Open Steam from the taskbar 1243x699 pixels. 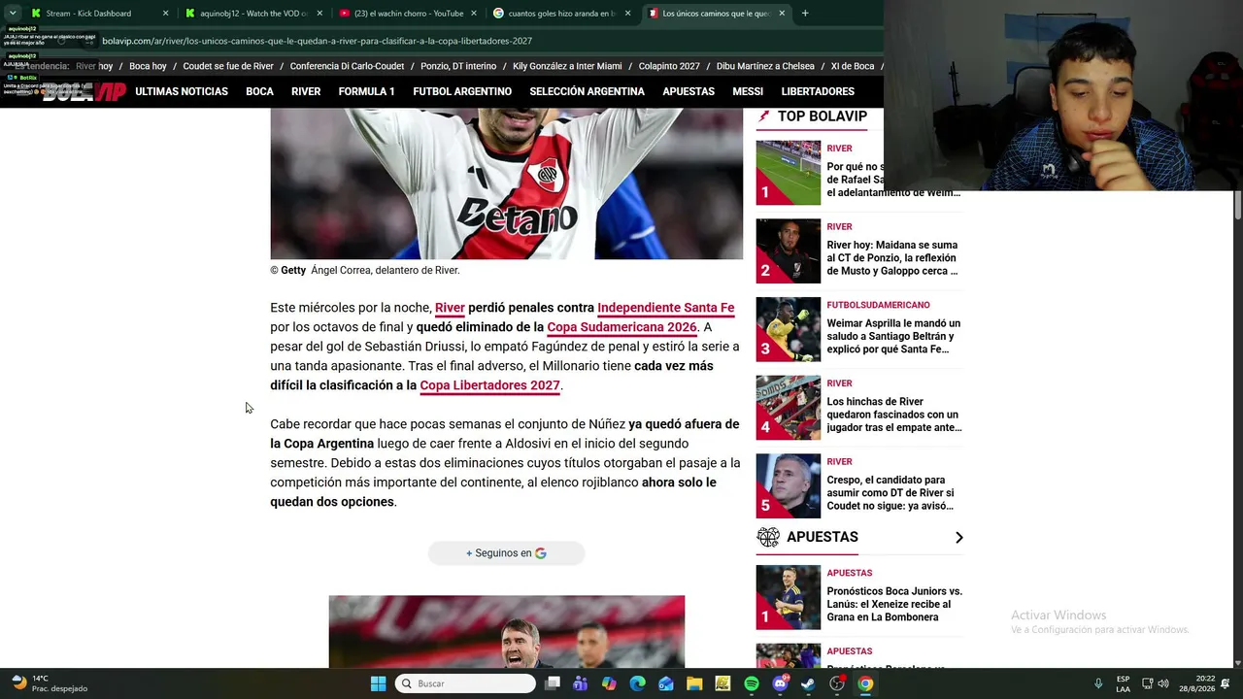coord(808,683)
